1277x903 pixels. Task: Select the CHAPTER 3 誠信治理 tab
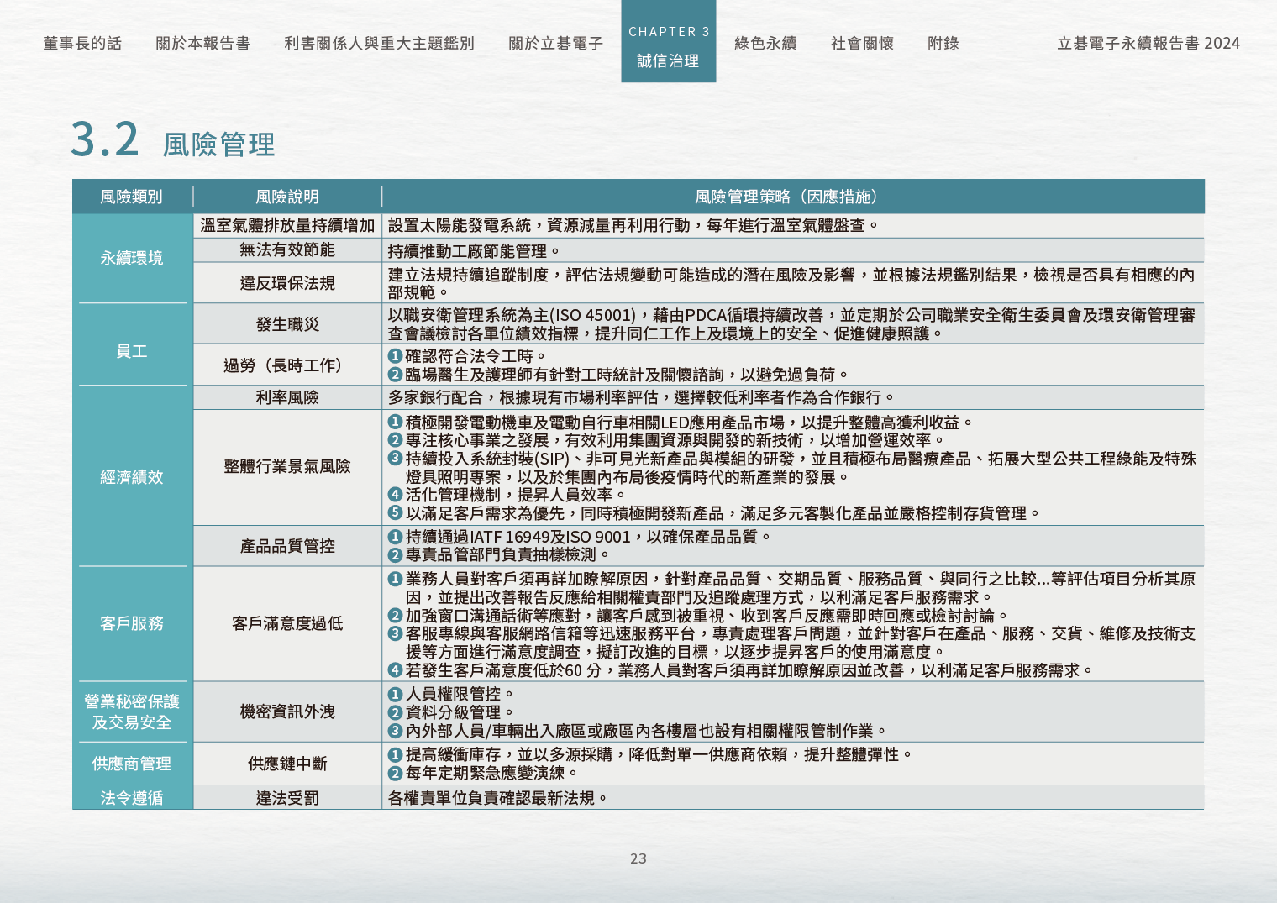pyautogui.click(x=669, y=41)
